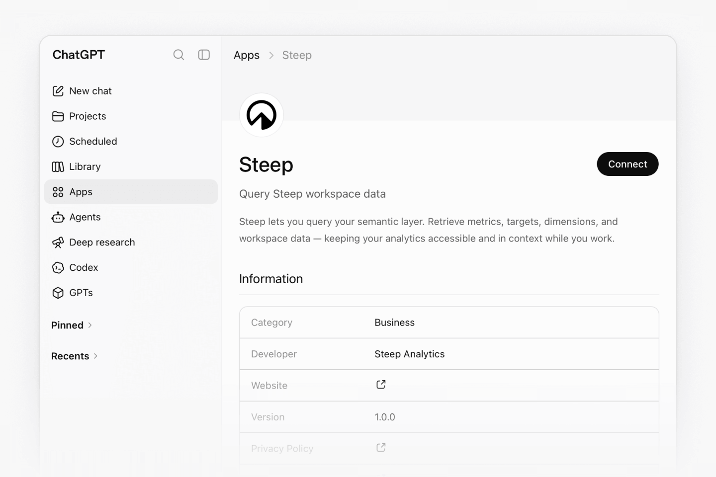Toggle the sidebar collapse icon
Screen dimensions: 716x477
click(x=204, y=55)
